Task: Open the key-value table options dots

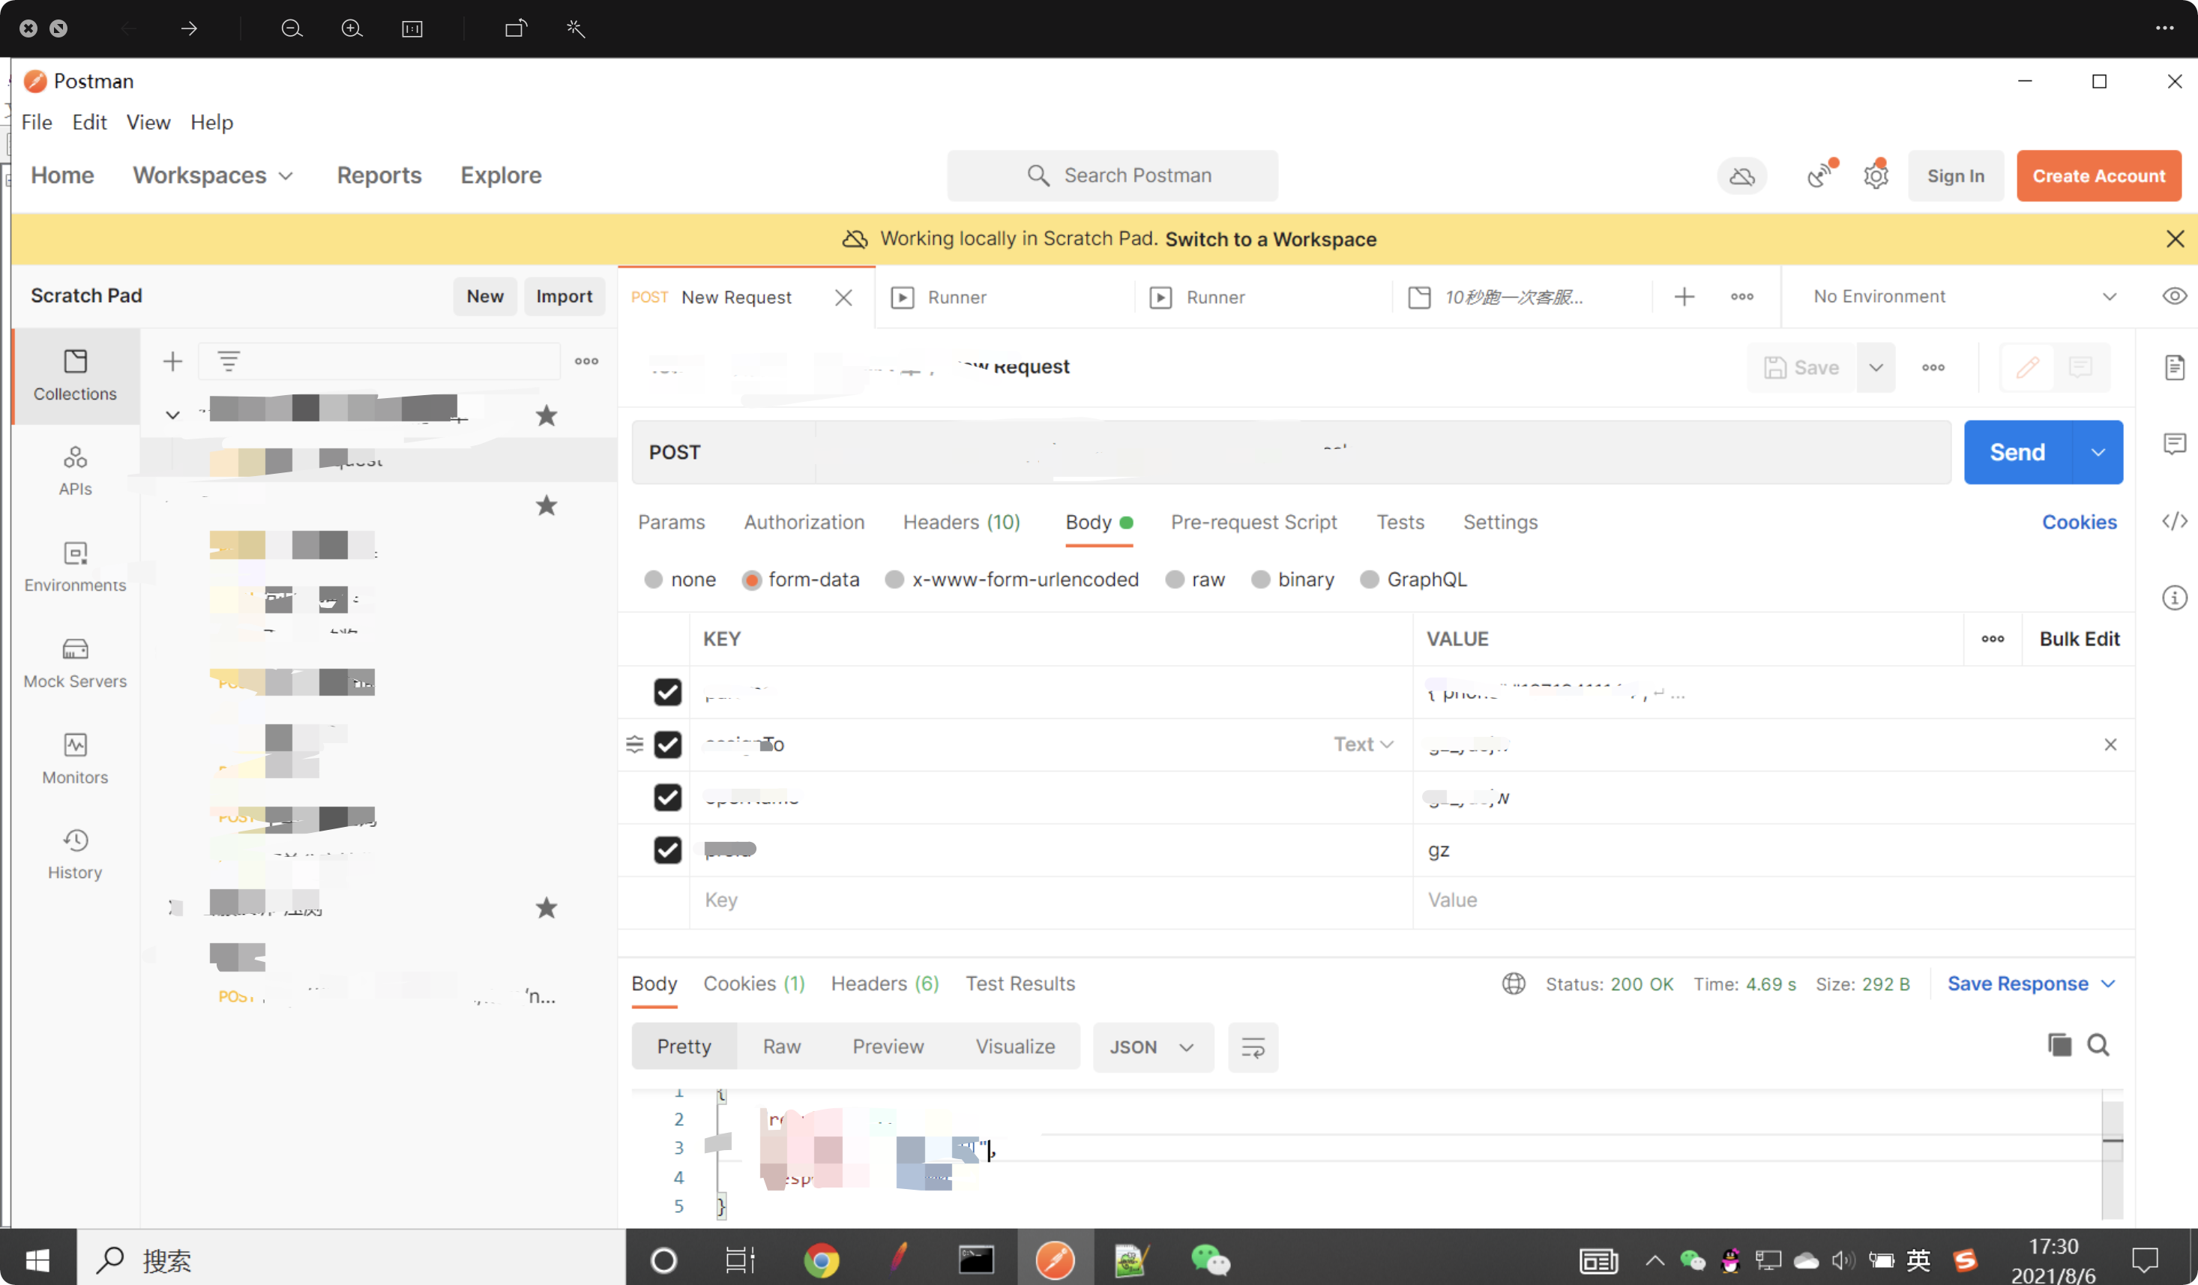Action: click(x=1992, y=639)
